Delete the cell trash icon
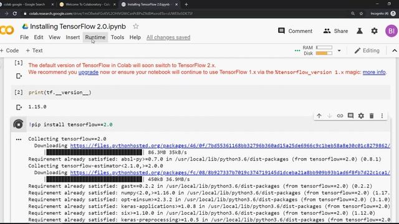The height and width of the screenshot is (224, 399). [x=372, y=116]
